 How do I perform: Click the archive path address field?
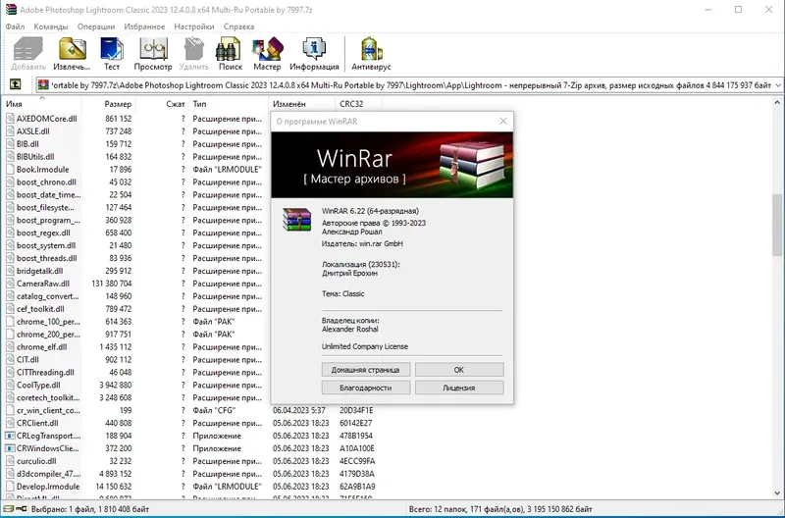coord(410,85)
